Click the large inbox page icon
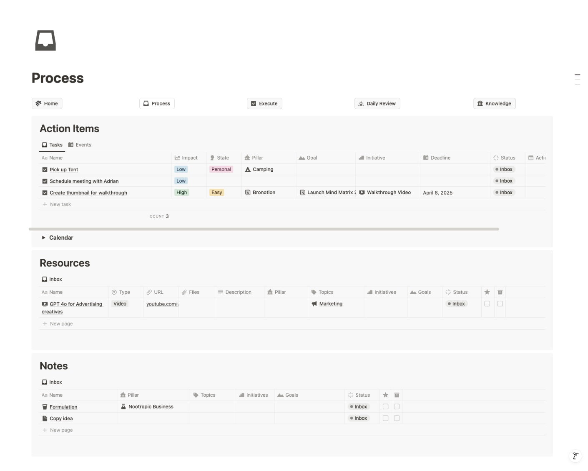Image resolution: width=588 pixels, height=471 pixels. tap(45, 40)
